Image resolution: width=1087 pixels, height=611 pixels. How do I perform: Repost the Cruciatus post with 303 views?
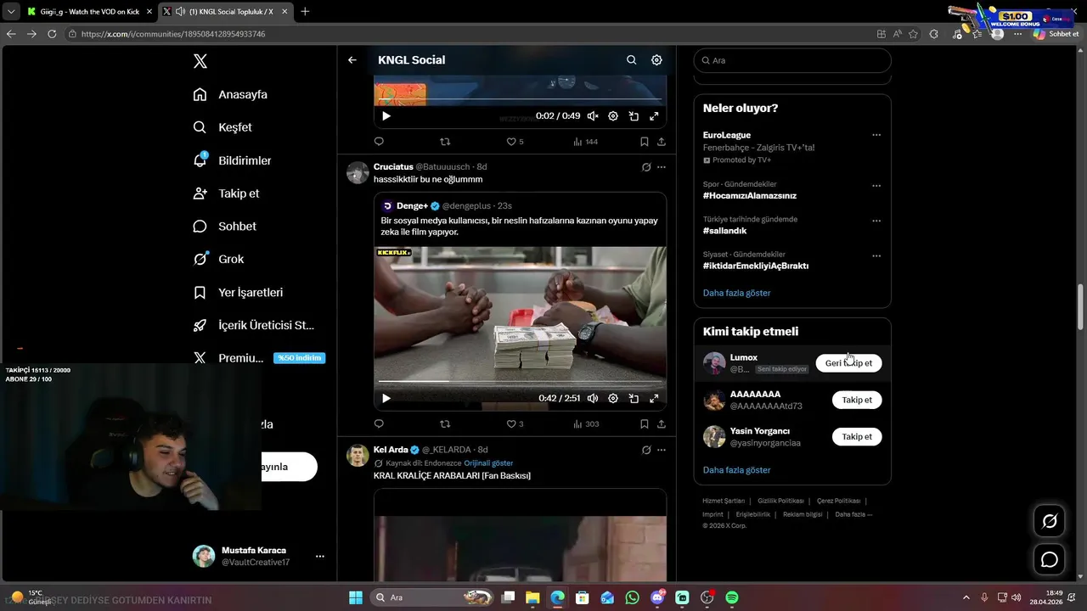point(445,423)
